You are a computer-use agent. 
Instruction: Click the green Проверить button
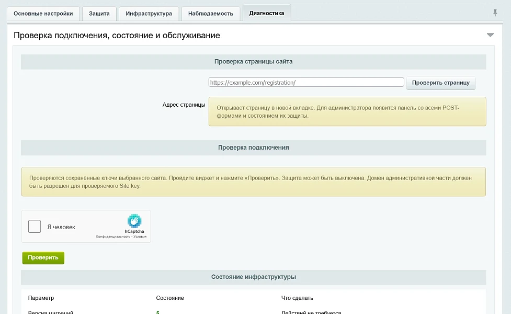(x=43, y=257)
